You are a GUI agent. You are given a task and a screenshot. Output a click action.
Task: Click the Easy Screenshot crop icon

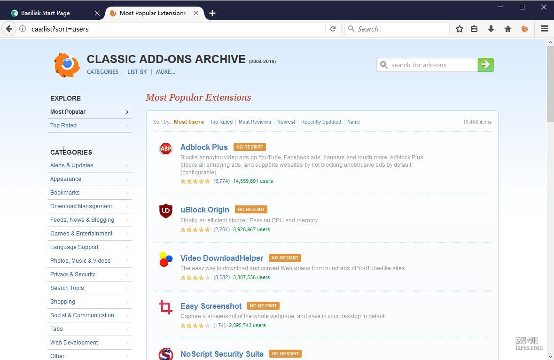[x=165, y=307]
